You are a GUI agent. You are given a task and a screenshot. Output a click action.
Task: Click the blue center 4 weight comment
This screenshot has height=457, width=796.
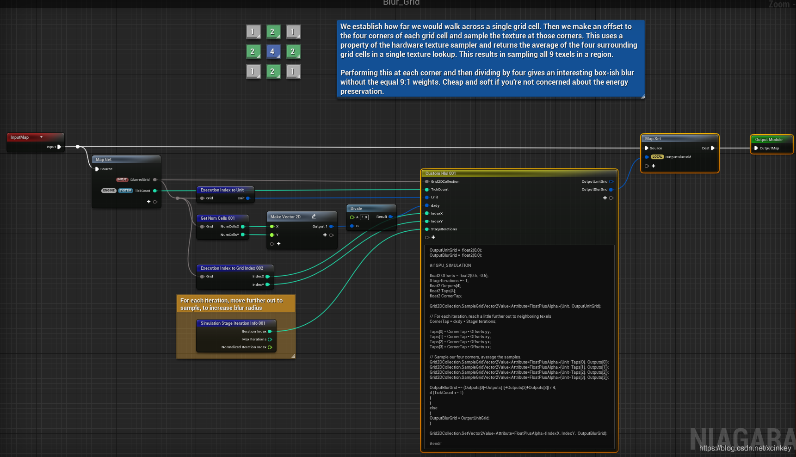pos(272,51)
